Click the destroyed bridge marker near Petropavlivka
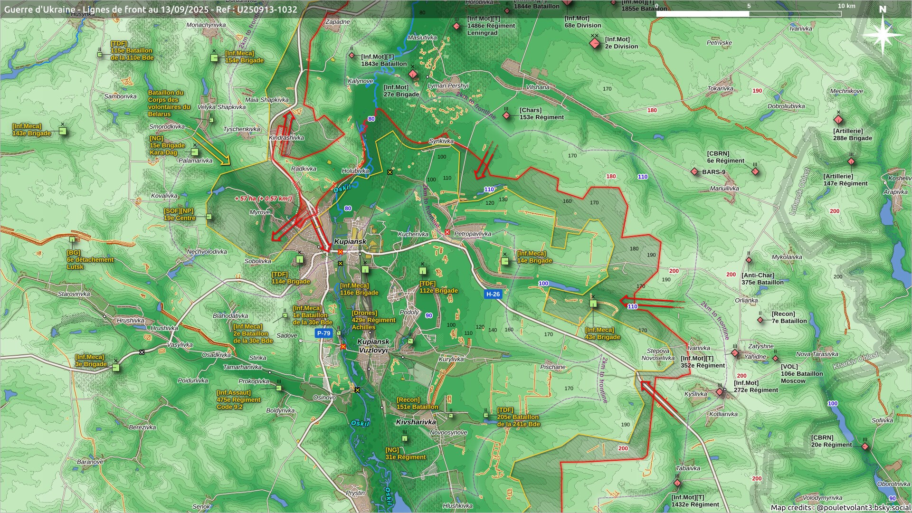This screenshot has width=912, height=513. [x=447, y=232]
